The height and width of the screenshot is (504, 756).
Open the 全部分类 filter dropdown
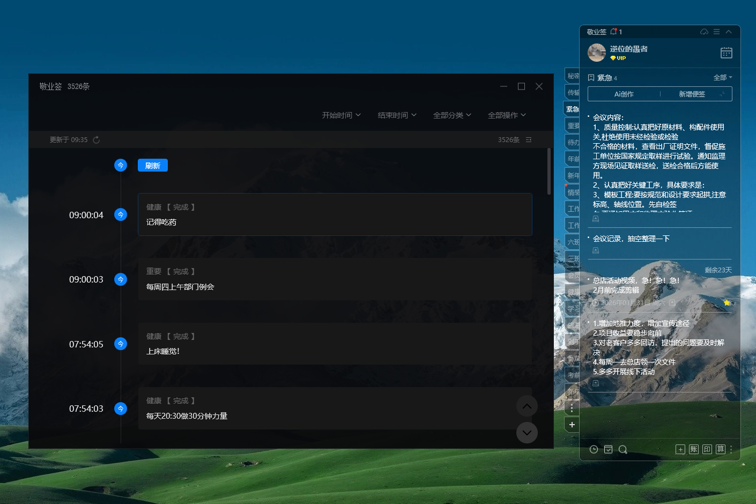tap(452, 115)
